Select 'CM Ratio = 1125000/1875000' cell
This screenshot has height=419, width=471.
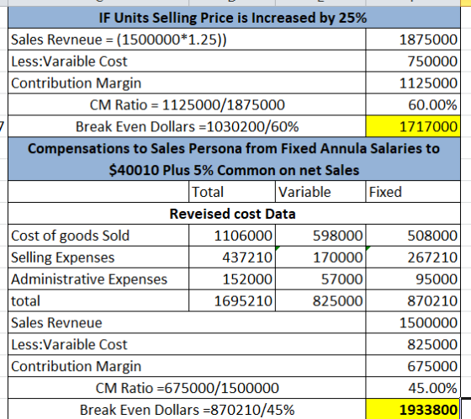187,104
